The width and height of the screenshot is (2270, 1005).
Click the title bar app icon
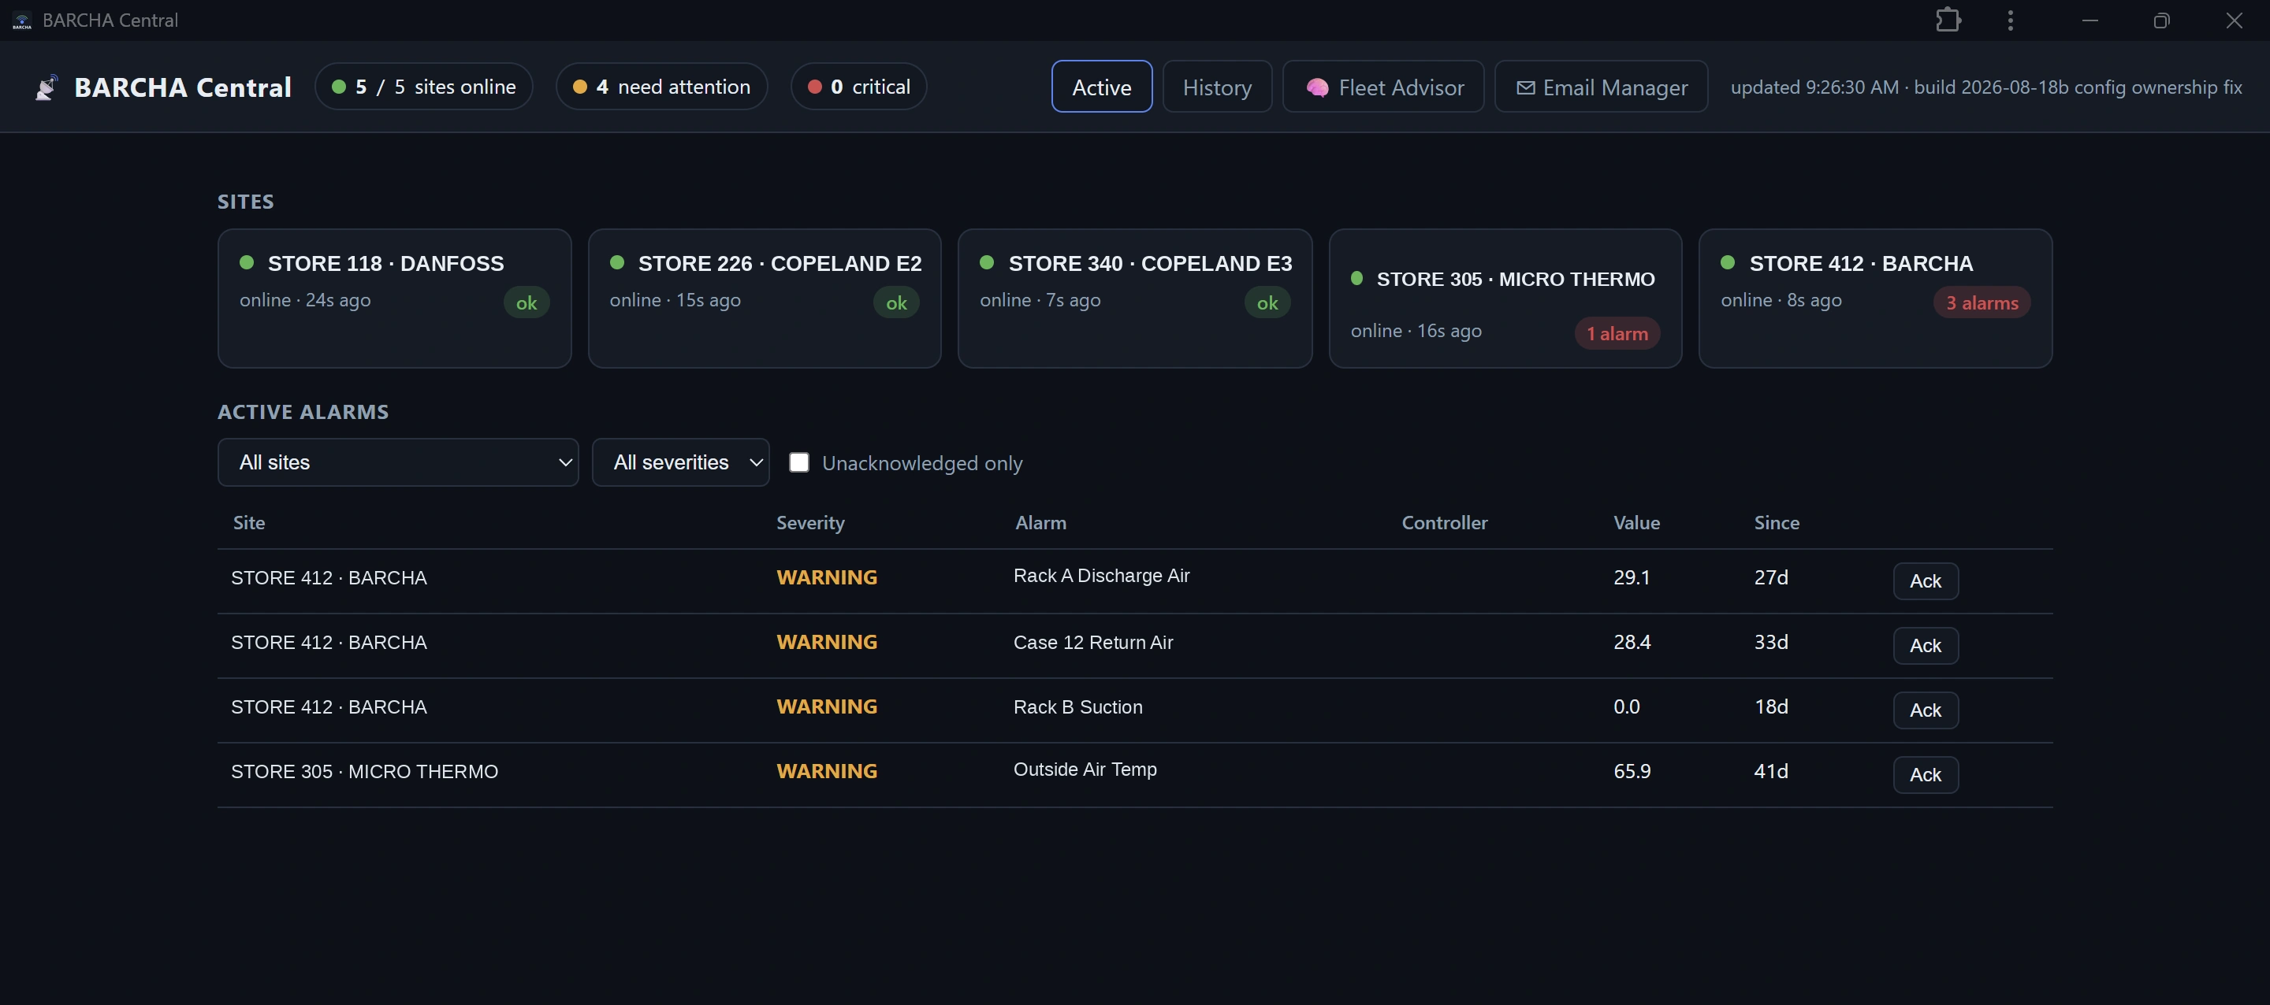(22, 20)
